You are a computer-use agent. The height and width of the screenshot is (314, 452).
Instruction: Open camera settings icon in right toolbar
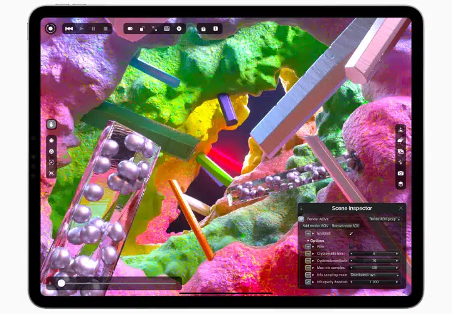[x=401, y=173]
